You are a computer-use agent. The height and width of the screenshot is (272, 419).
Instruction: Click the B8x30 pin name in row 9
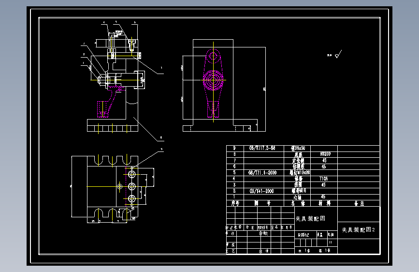pos(298,148)
